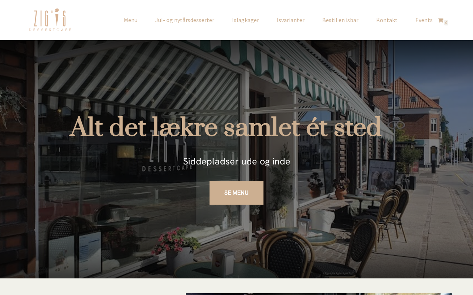Open the shopping cart icon
The width and height of the screenshot is (473, 295).
[x=440, y=20]
